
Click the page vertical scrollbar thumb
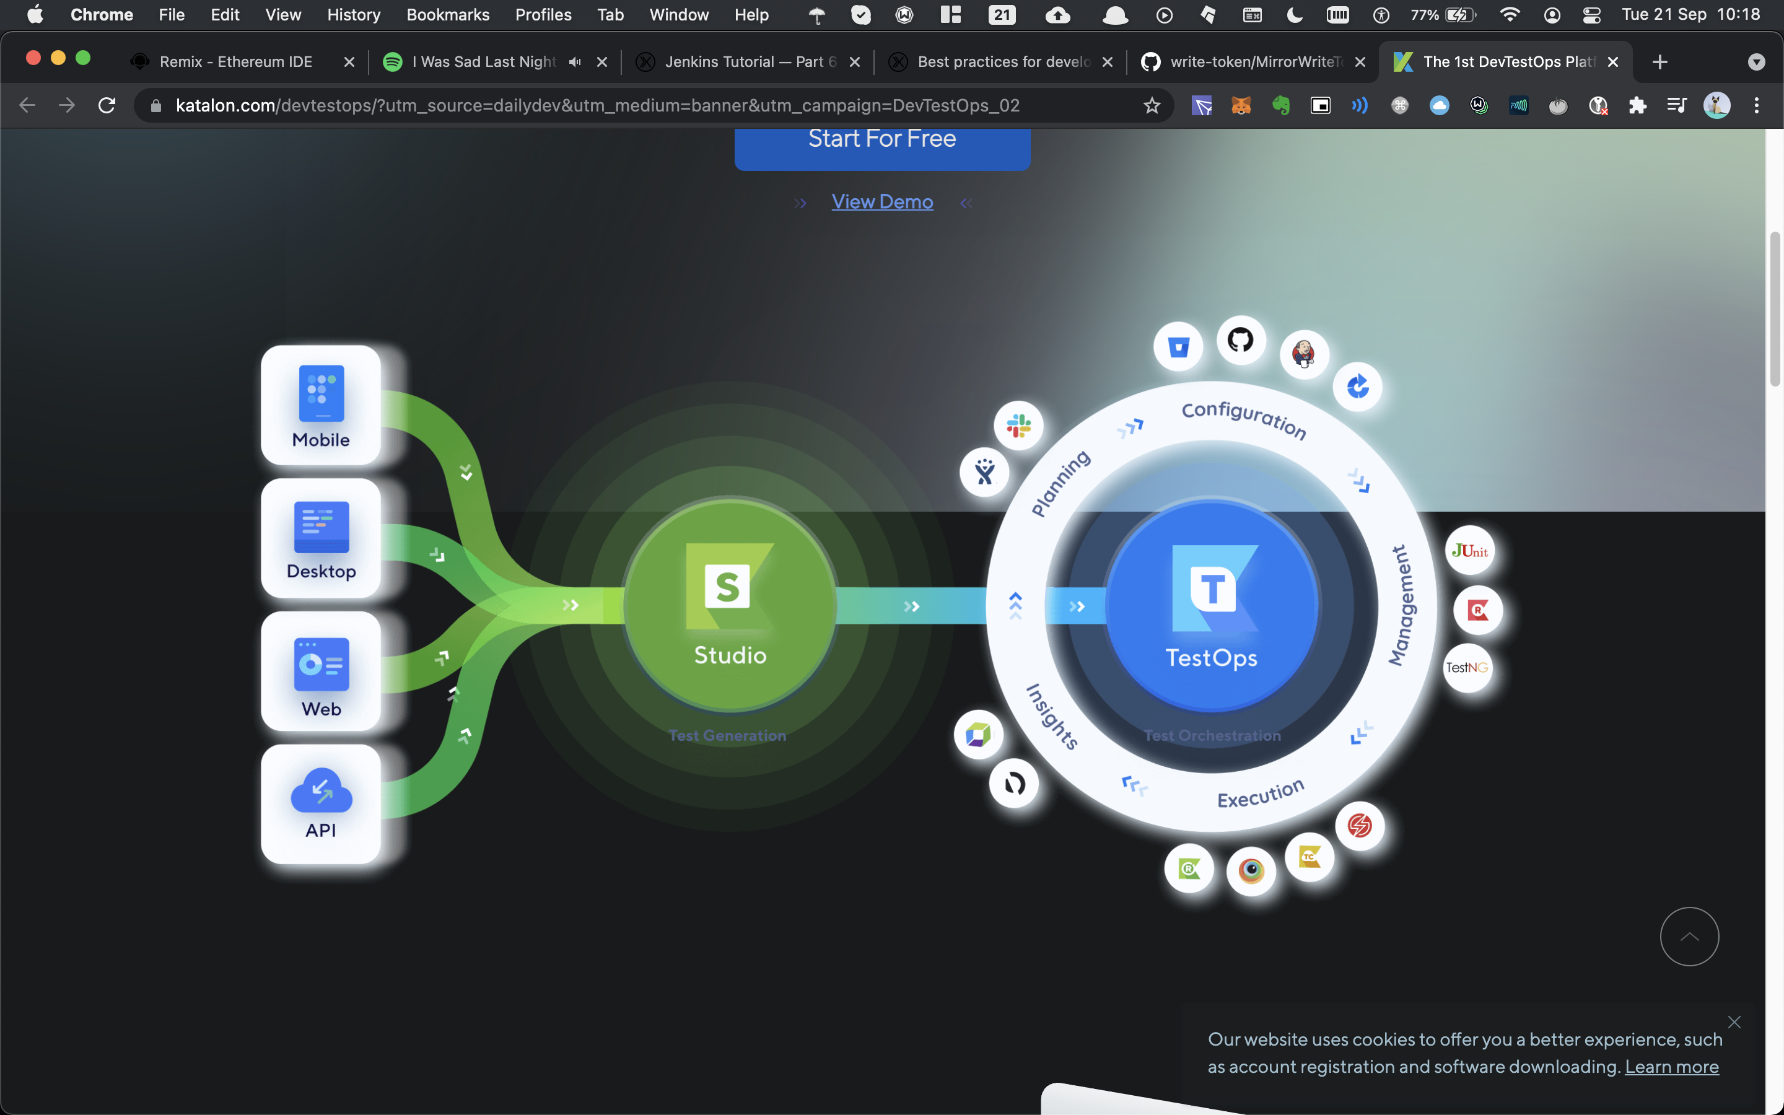click(x=1775, y=310)
